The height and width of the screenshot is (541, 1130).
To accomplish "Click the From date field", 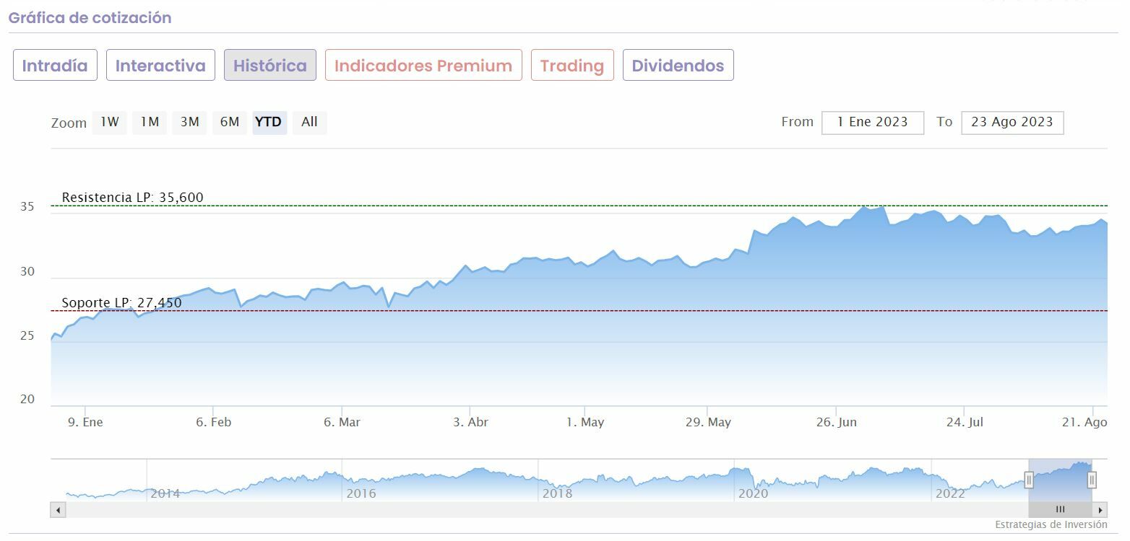I will click(872, 123).
